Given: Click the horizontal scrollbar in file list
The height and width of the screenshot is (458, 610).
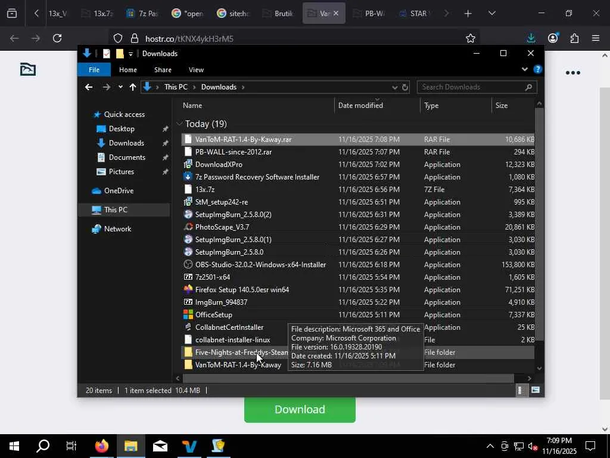Looking at the screenshot, I should click(348, 378).
